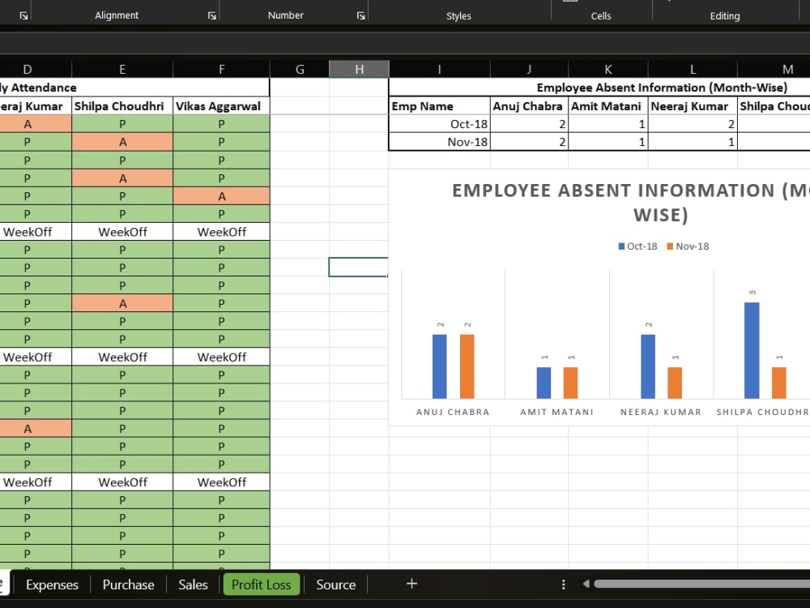Open sheet tab options three-dot icon
The height and width of the screenshot is (608, 810).
click(x=563, y=584)
